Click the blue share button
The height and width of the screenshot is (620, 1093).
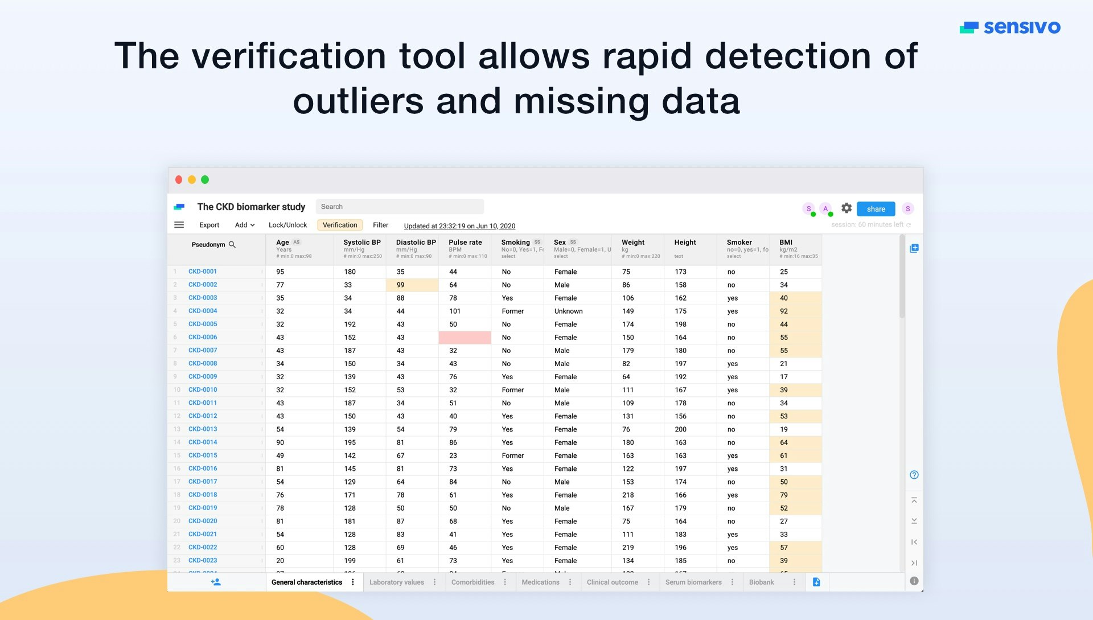(876, 209)
